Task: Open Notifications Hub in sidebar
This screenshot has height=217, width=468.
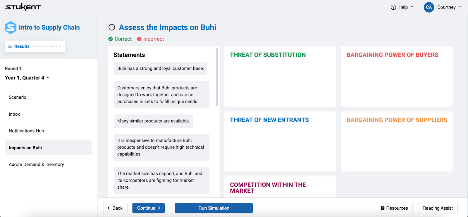Action: click(x=48, y=131)
